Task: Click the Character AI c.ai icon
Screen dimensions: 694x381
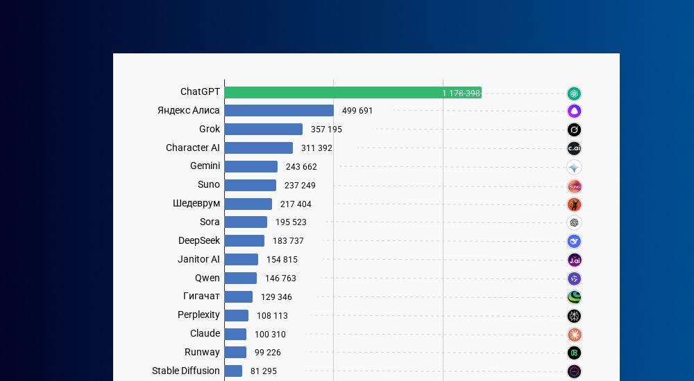Action: point(574,148)
